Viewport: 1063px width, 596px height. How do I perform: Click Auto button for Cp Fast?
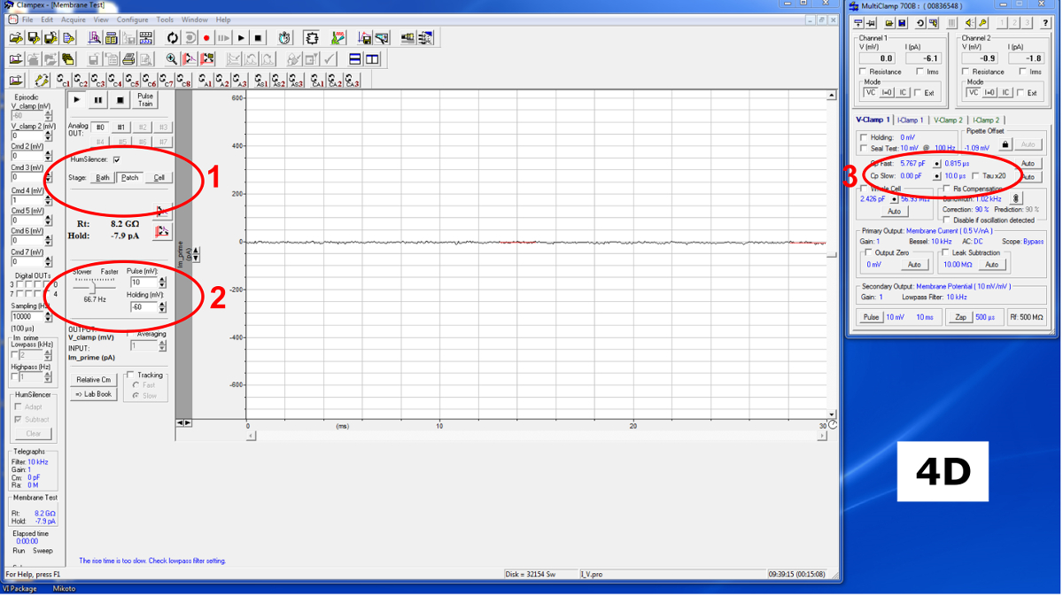tap(1028, 164)
